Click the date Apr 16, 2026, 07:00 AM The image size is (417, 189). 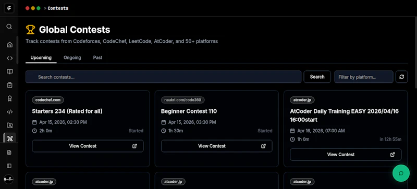point(321,131)
